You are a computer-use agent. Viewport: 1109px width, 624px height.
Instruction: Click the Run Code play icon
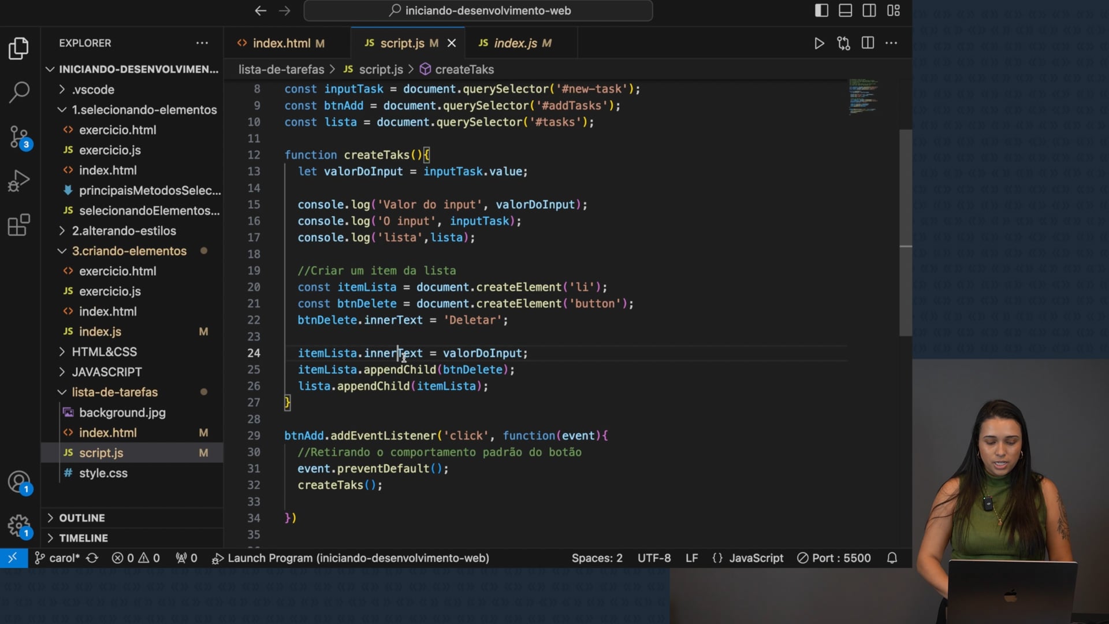[819, 43]
